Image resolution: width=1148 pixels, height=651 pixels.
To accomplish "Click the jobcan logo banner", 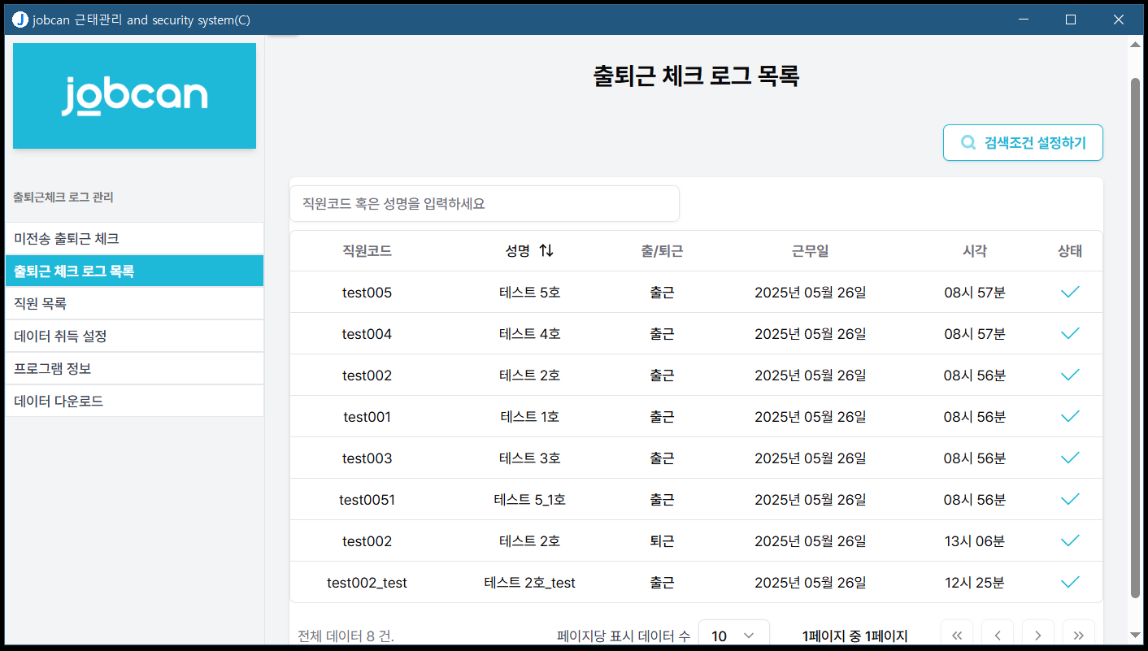I will pos(134,96).
